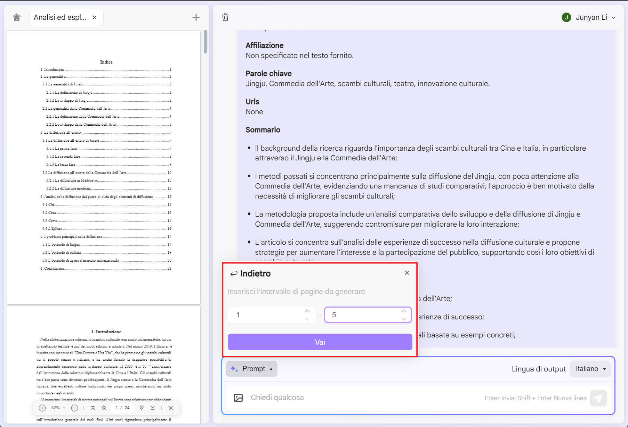Go to next page icon
The height and width of the screenshot is (427, 628).
coord(142,408)
